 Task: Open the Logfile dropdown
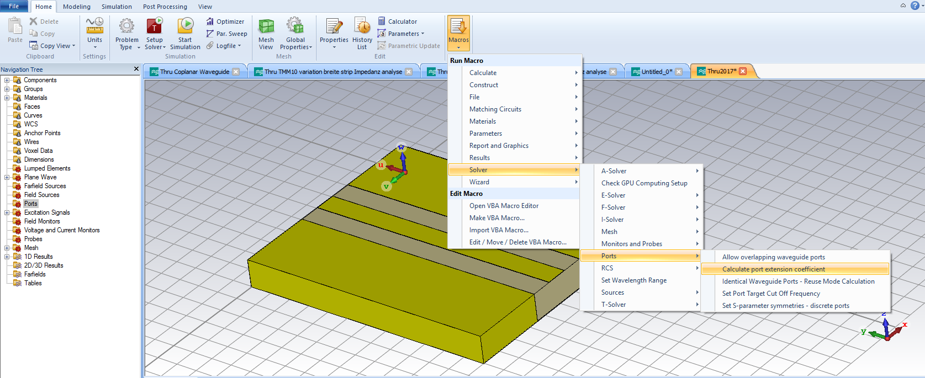224,46
